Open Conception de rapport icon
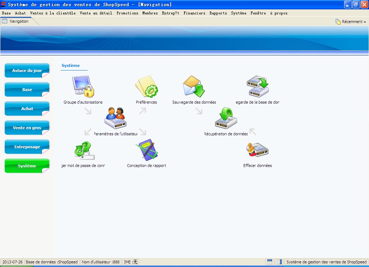 click(x=146, y=150)
